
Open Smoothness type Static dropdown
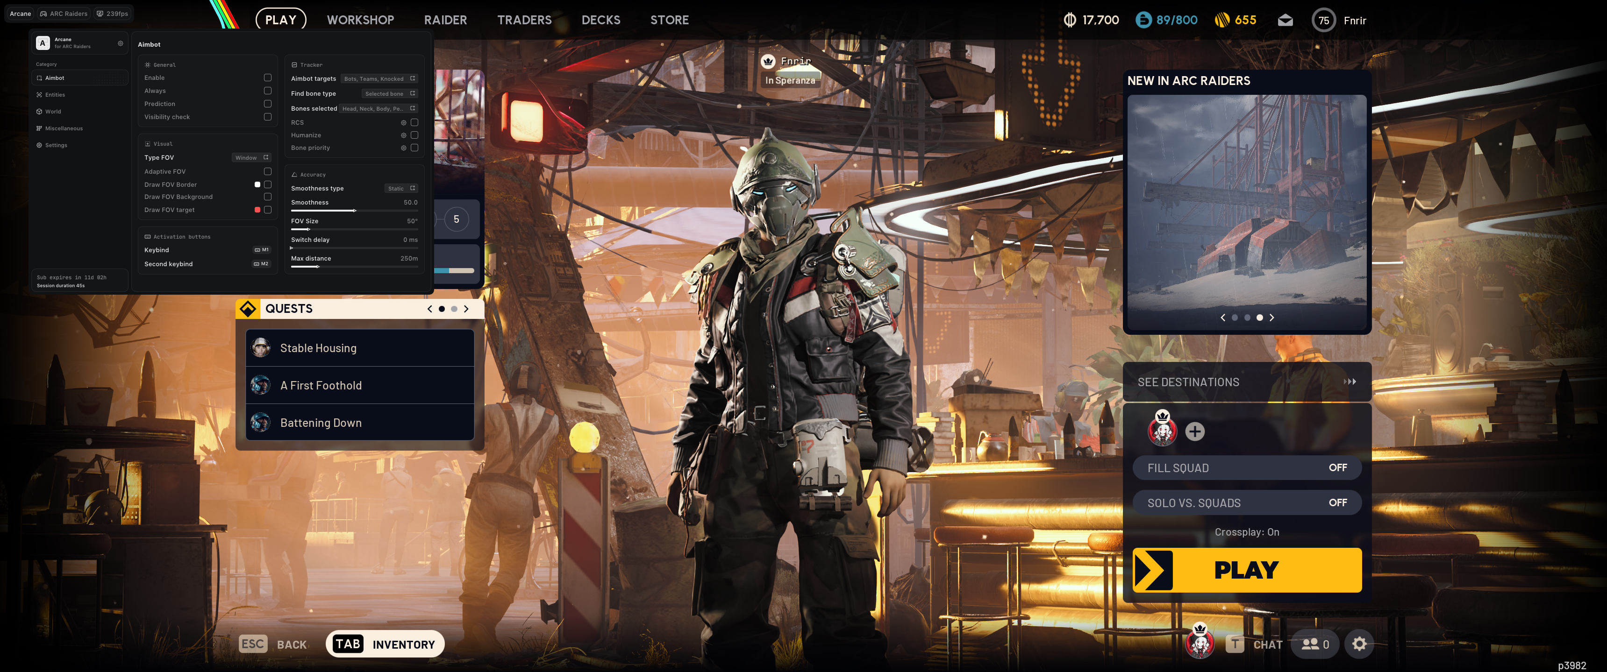401,188
